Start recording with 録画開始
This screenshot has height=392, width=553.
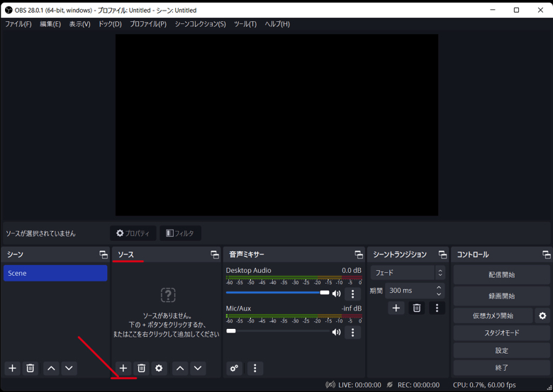(x=501, y=296)
